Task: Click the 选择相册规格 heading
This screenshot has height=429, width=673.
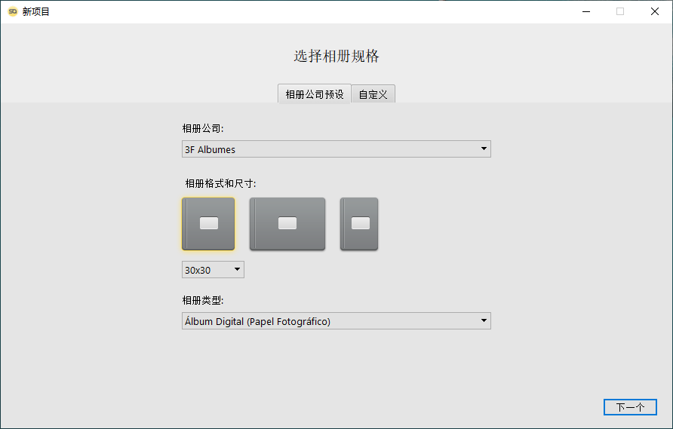Action: point(336,57)
